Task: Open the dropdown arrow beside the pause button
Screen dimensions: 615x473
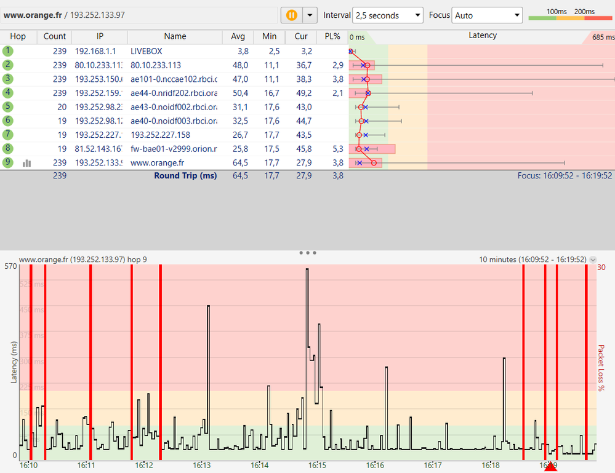Action: tap(310, 15)
